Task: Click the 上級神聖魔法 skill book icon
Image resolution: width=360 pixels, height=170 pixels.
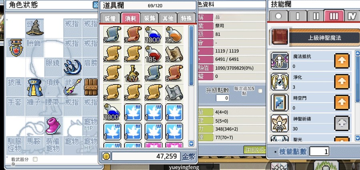Action: coord(280,37)
